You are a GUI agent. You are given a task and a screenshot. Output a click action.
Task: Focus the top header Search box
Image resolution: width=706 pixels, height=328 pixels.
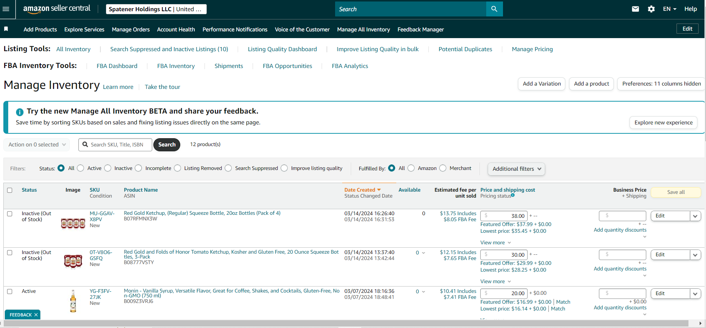[410, 9]
